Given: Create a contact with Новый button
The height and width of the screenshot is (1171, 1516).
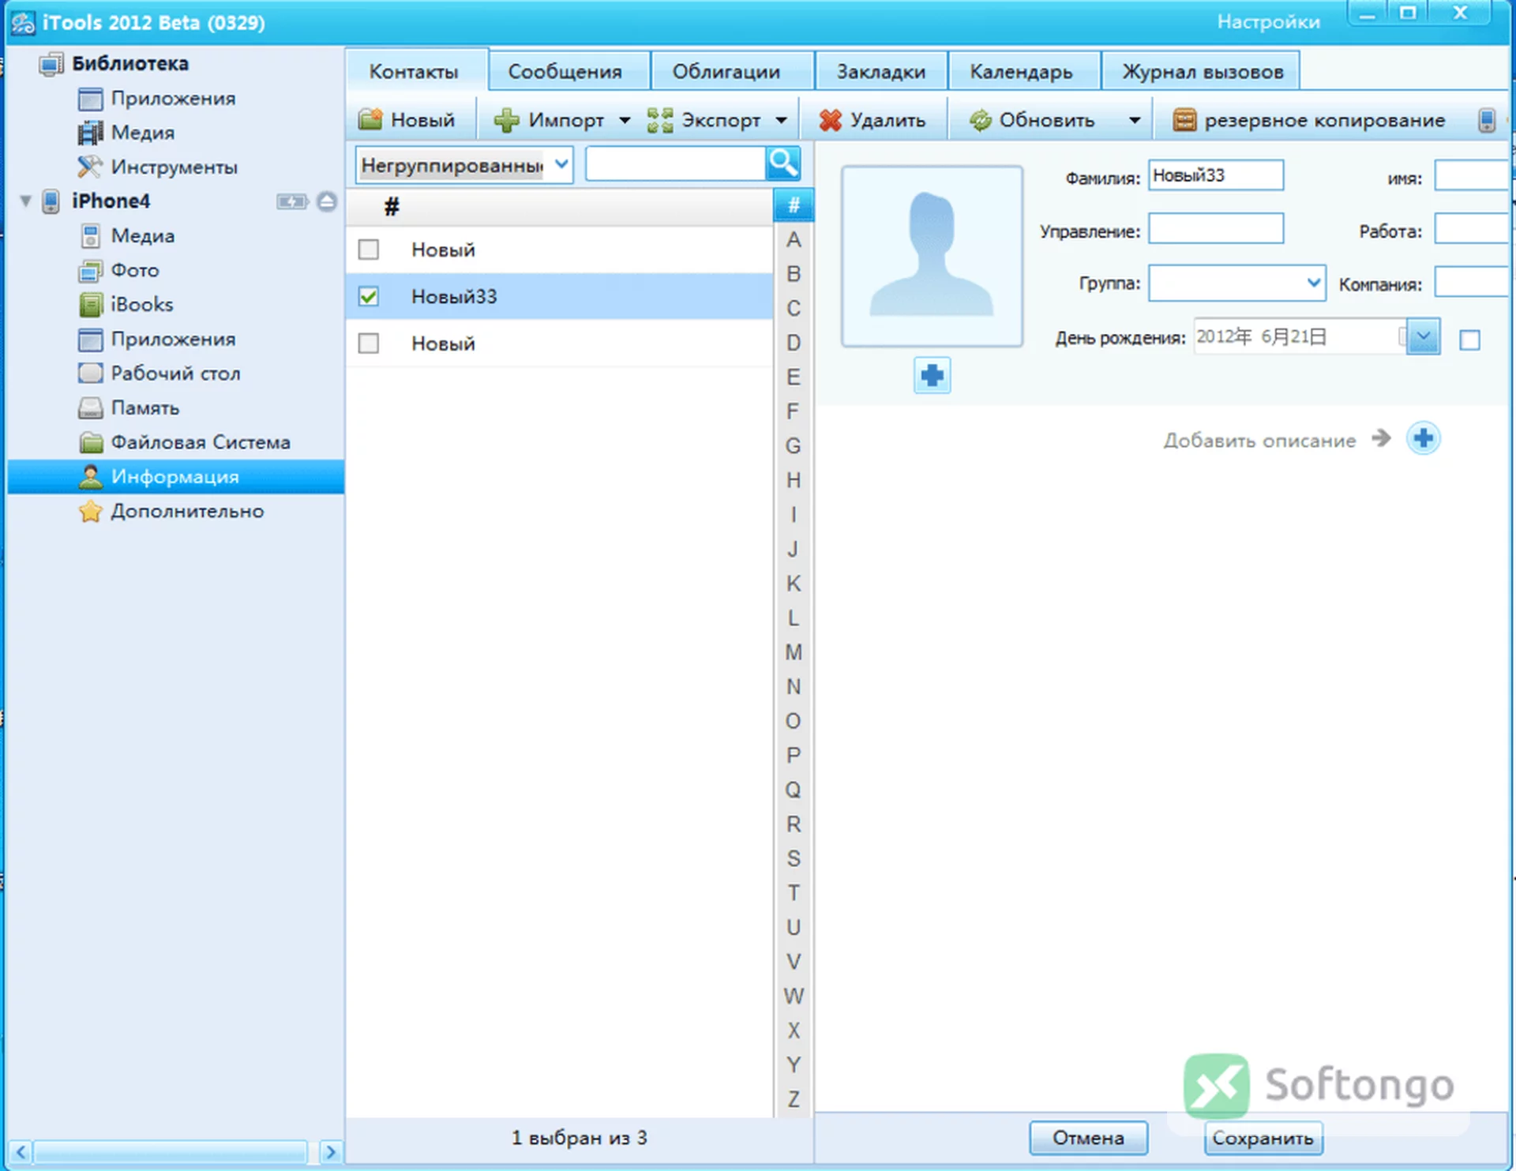Looking at the screenshot, I should pos(407,120).
